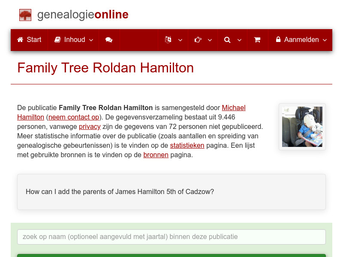Follow the statistieken link
Screen dimensions: 343x257
tap(187, 145)
